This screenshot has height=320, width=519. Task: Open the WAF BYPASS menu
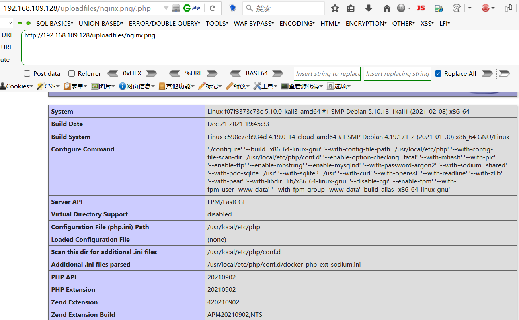pos(254,23)
